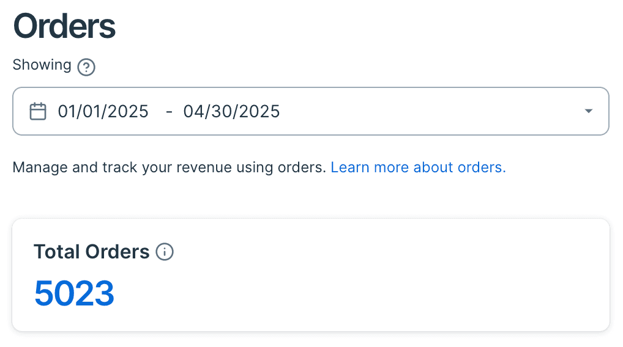Select the start date 01/01/2025
Screen dimensions: 623x347
pos(103,111)
